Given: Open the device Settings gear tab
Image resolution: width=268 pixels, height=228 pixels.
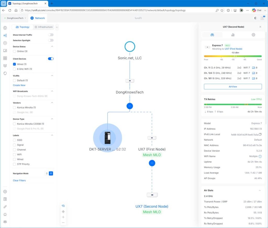Looking at the screenshot, I should [253, 35].
